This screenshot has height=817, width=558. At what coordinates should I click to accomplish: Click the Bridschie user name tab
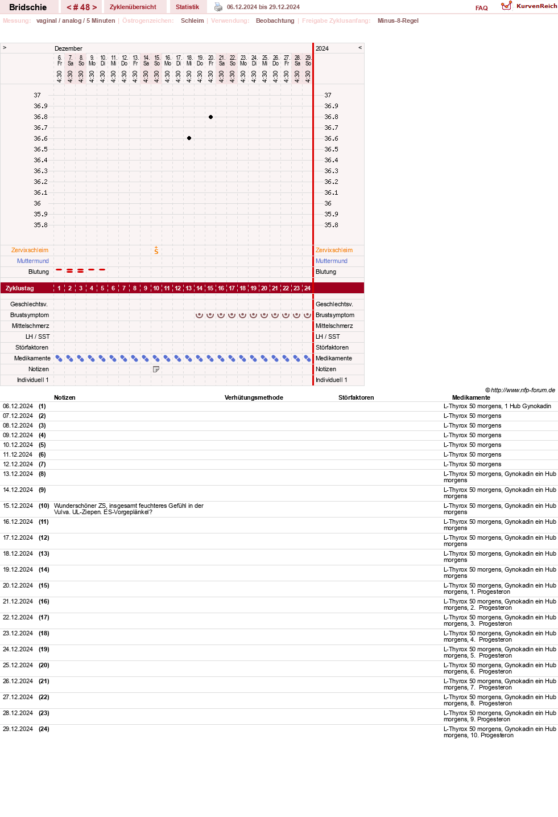click(28, 7)
